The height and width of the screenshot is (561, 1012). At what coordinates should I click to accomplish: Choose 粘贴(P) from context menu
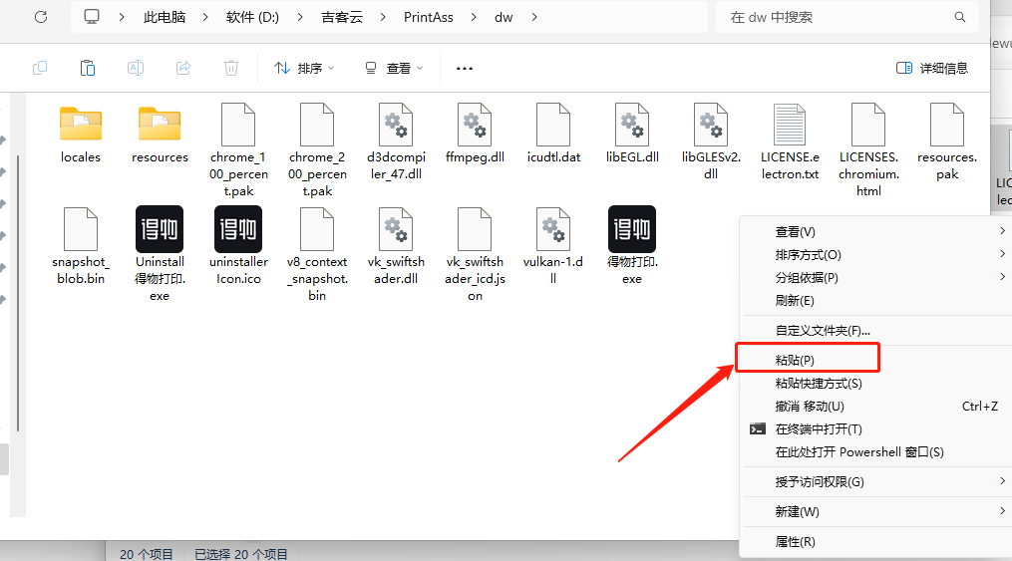coord(876,360)
